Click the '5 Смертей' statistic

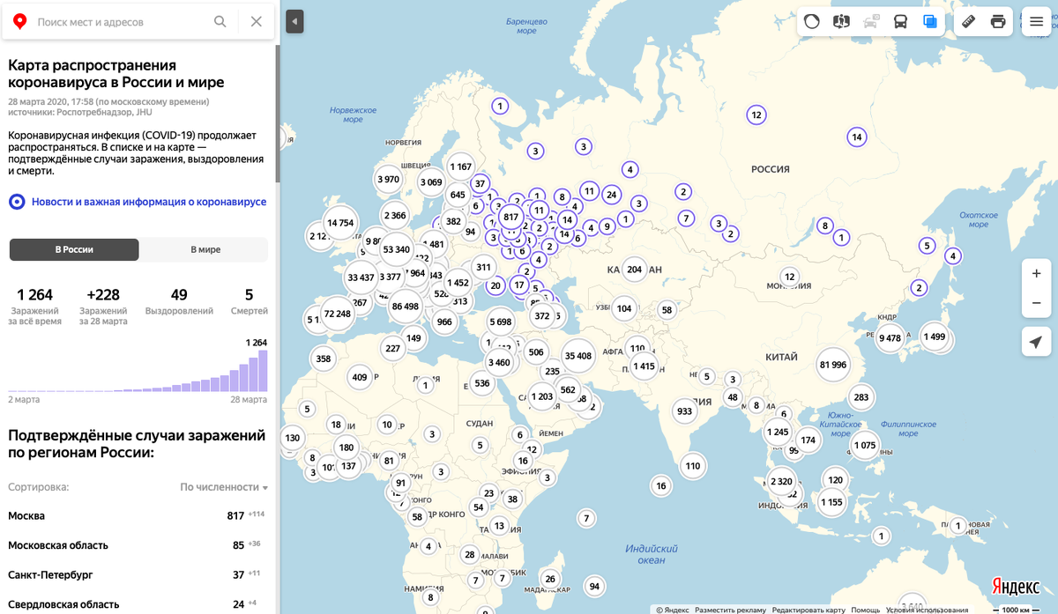(x=249, y=300)
